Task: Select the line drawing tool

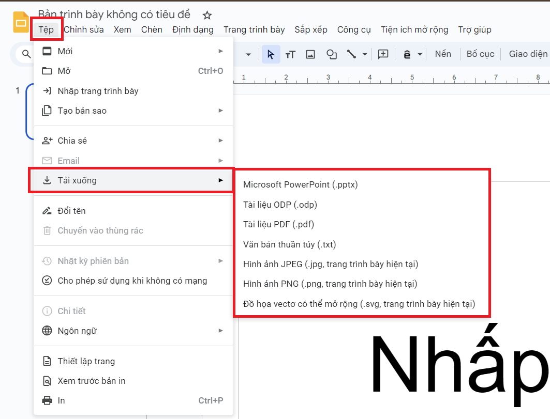Action: point(351,54)
